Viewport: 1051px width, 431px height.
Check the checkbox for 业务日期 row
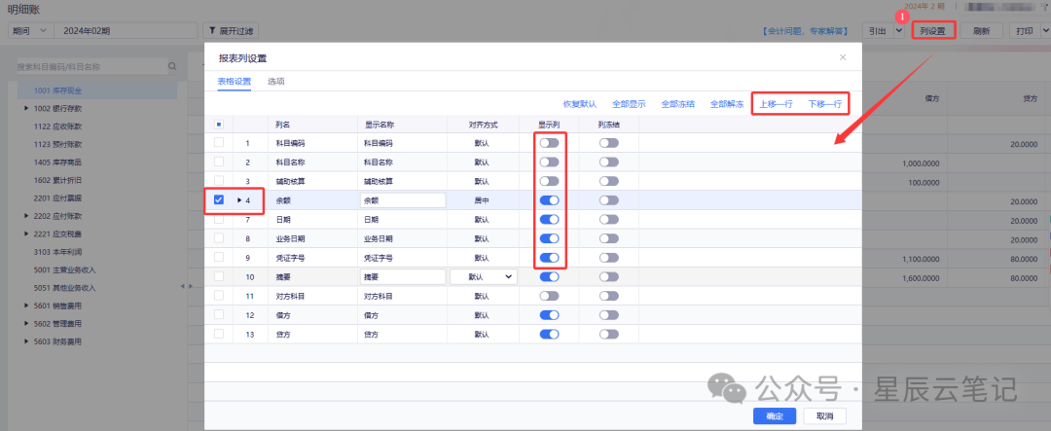(x=219, y=238)
